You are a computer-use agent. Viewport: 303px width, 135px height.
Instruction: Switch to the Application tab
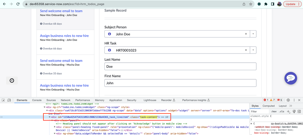[x=116, y=100]
